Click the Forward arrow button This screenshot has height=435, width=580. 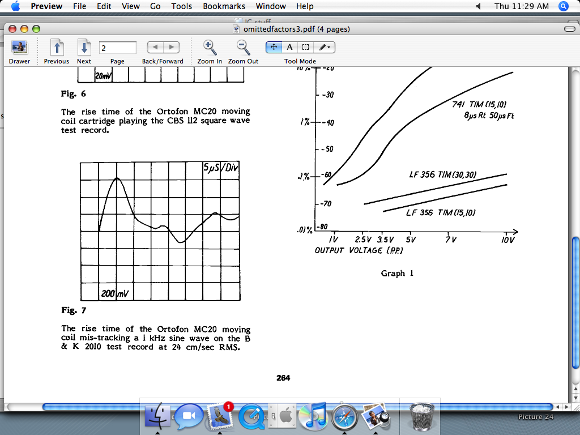(171, 47)
